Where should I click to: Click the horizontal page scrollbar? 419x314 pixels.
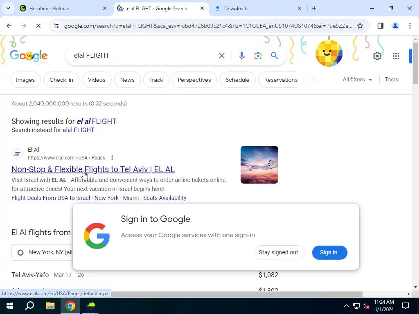click(237, 294)
